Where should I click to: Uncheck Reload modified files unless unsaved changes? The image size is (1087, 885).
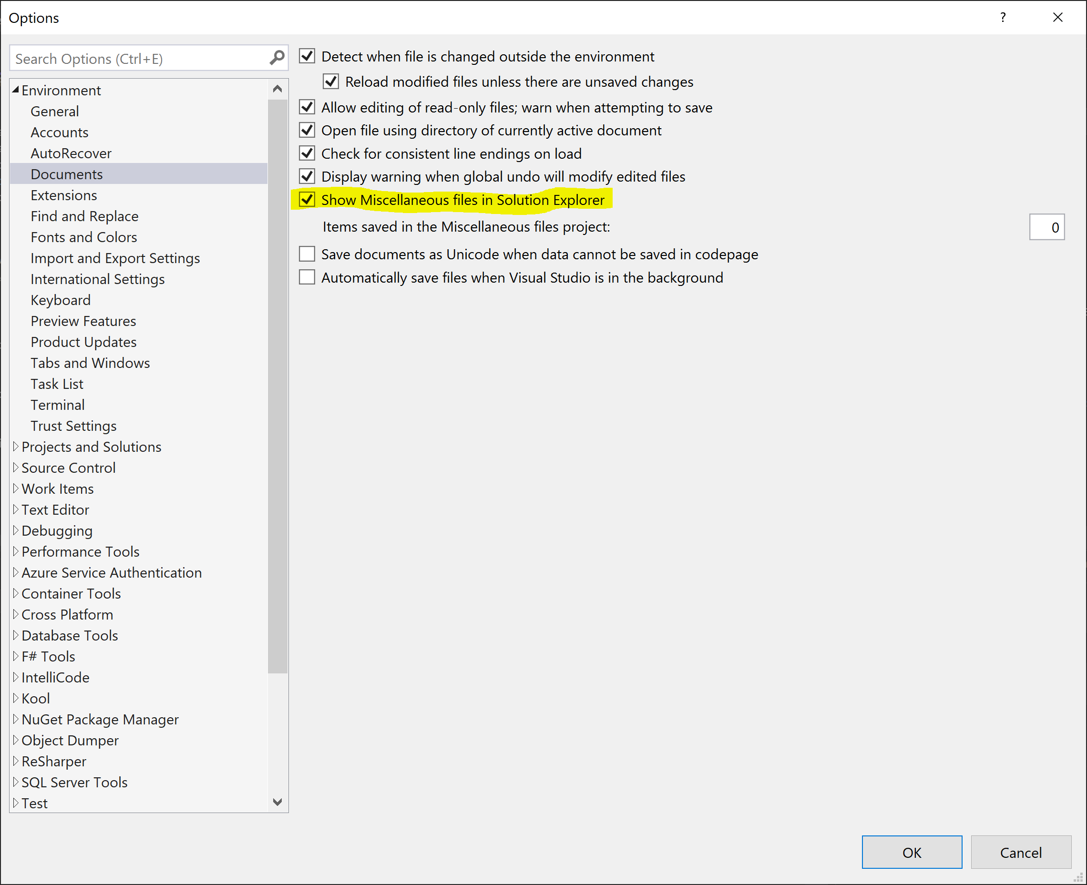click(x=330, y=81)
